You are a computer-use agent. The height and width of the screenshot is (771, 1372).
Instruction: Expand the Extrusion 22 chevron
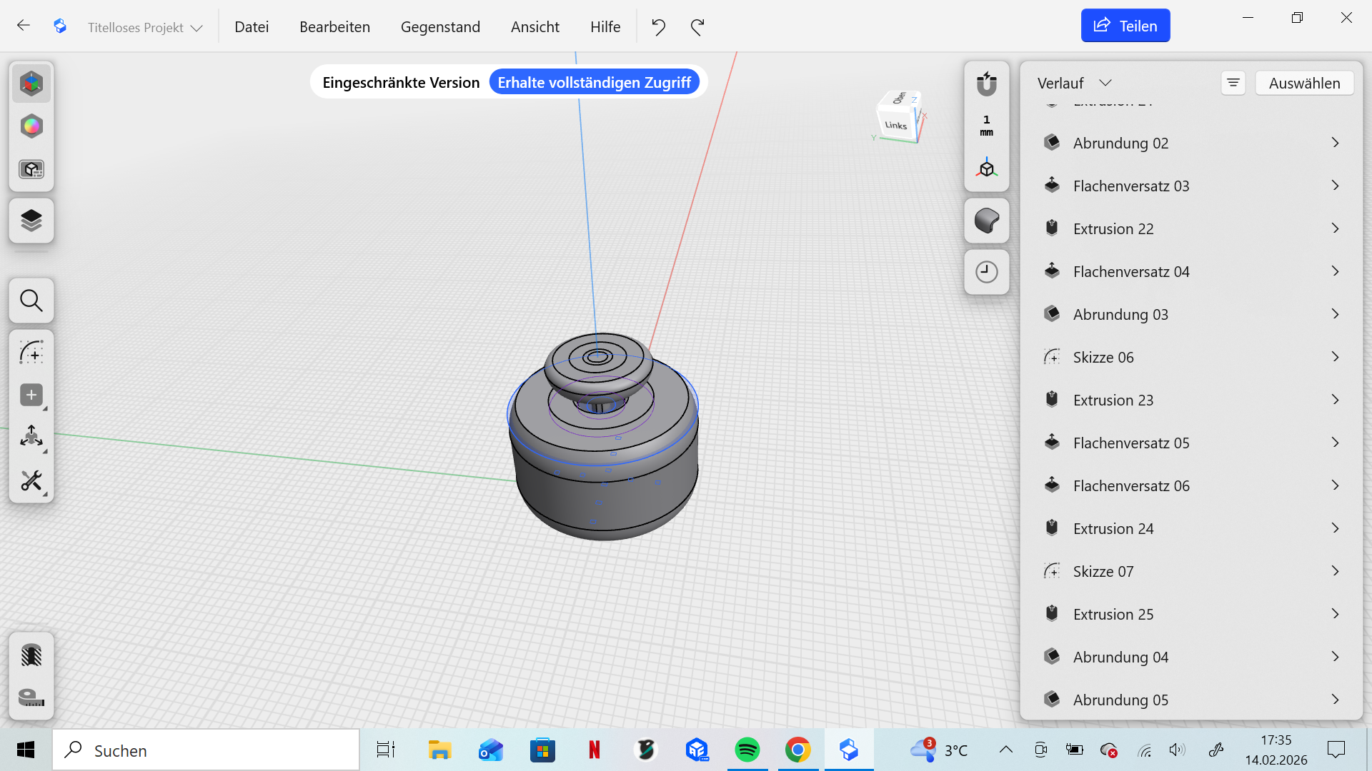(x=1336, y=228)
